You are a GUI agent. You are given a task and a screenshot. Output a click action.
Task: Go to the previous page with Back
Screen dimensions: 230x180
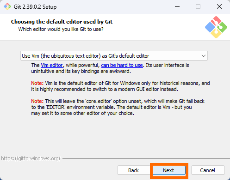133,170
